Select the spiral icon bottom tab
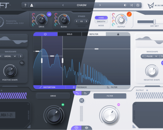 [76, 128]
